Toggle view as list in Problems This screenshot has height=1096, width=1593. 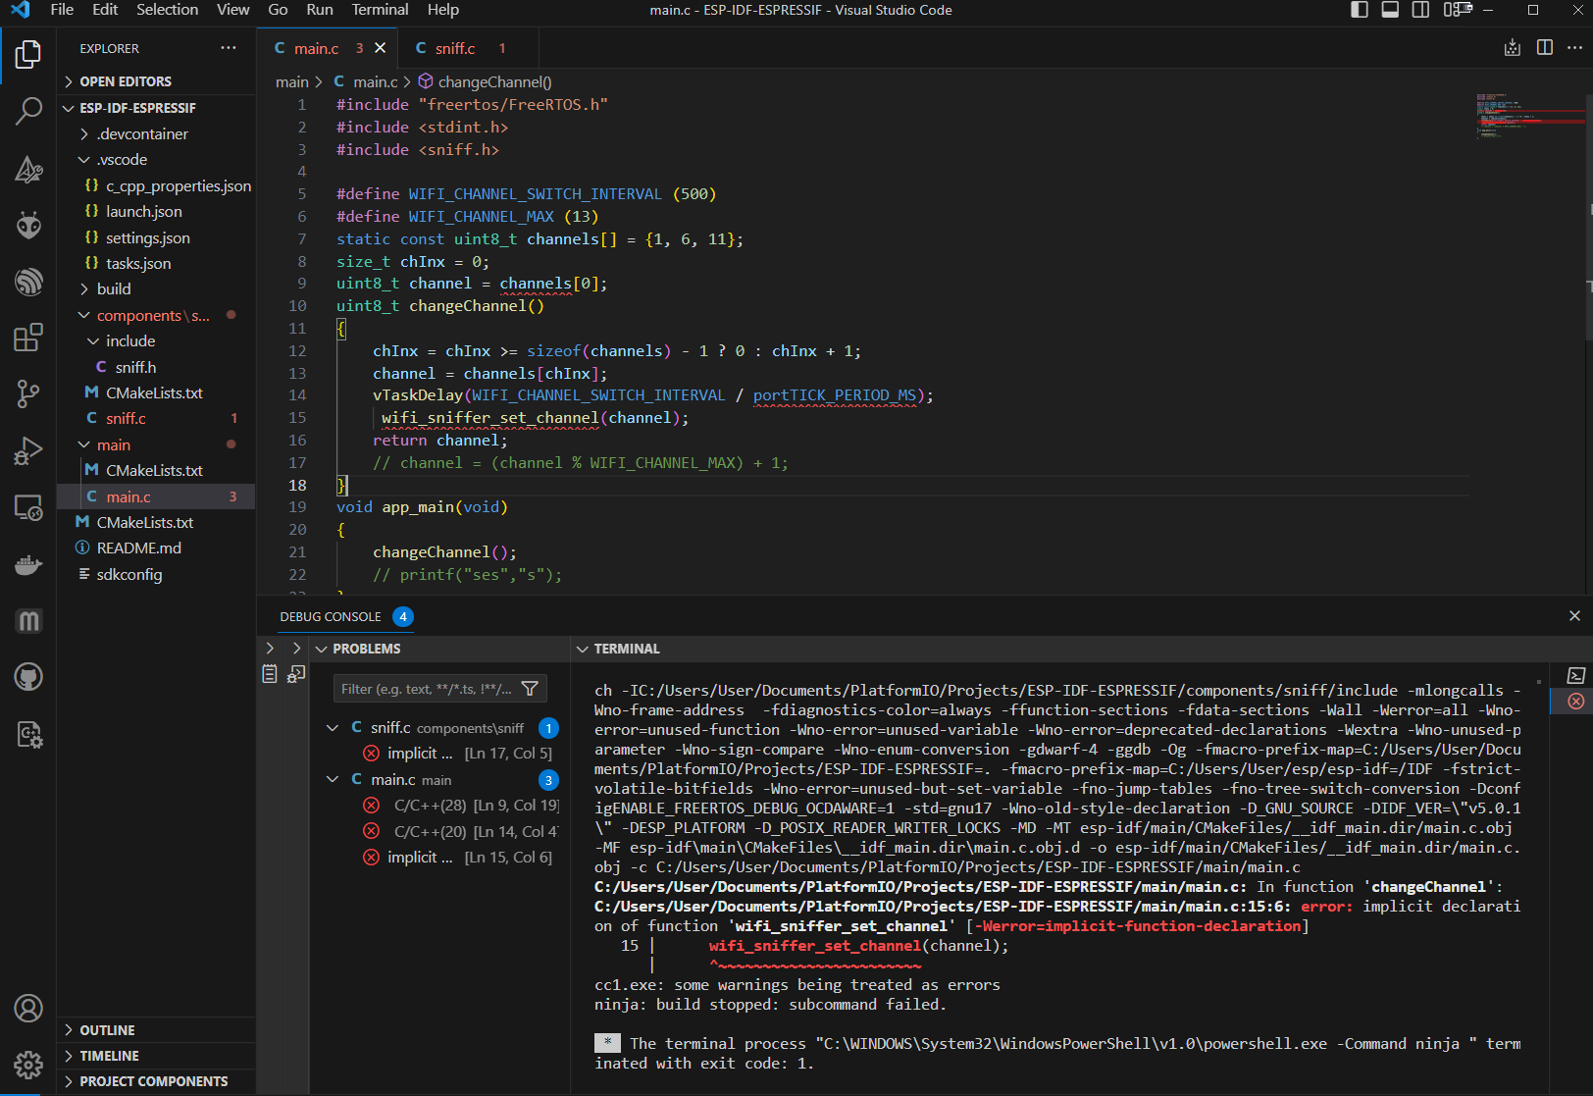[x=270, y=674]
